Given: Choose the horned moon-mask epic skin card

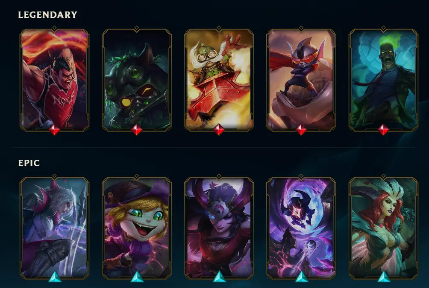Looking at the screenshot, I should coord(219,228).
